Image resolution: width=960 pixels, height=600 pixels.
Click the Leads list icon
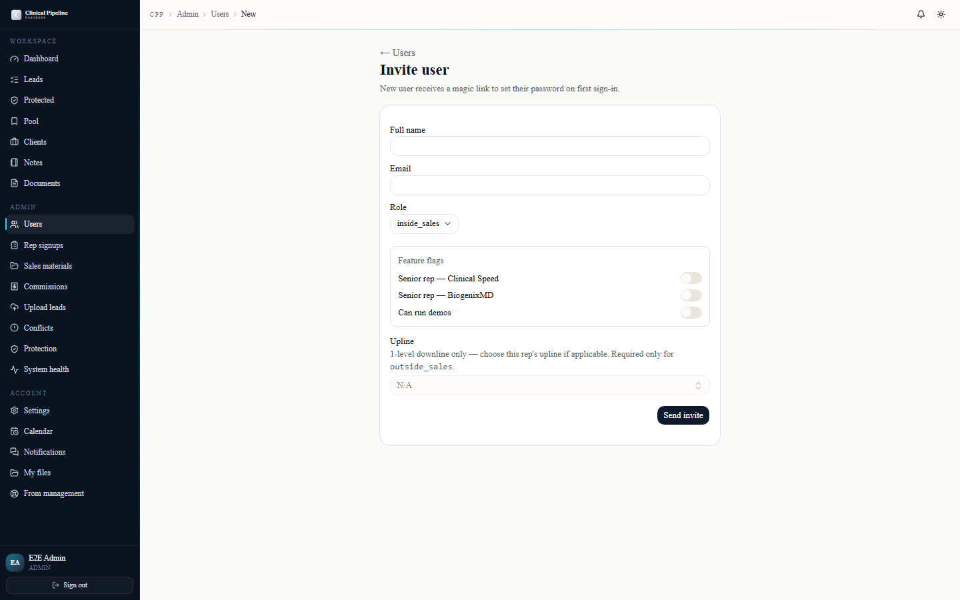(x=14, y=79)
